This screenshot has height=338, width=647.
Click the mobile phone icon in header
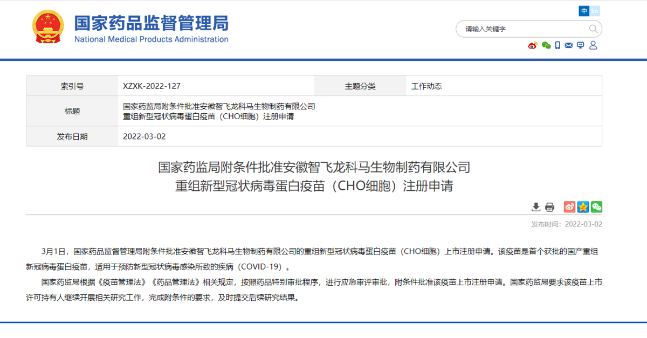tap(558, 45)
